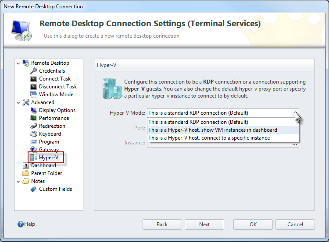Screen dimensions: 329x242
Task: Click the blue Help question icon
Action: click(x=20, y=224)
